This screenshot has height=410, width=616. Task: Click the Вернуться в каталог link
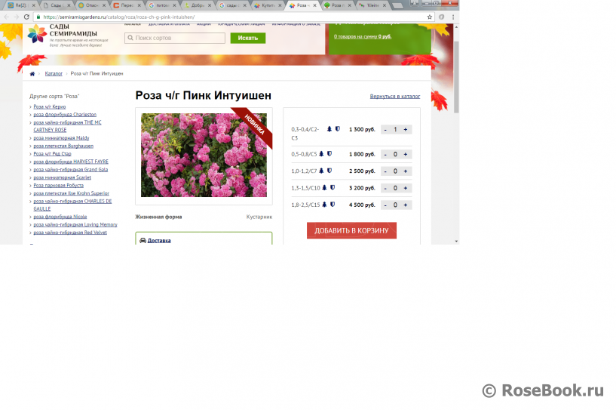395,96
